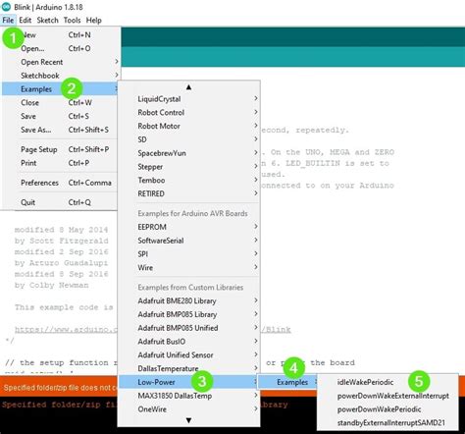Choose Open... from File menu
Screen dimensions: 465x434
pos(60,48)
